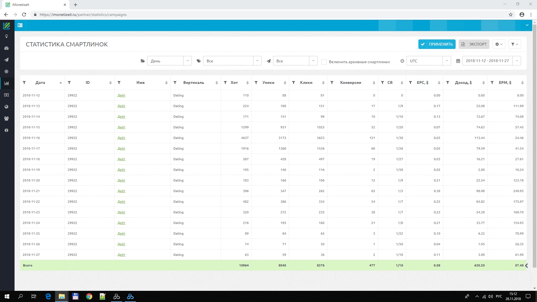Toggle the sidebar menu collapse icon
This screenshot has height=302, width=537.
point(20,25)
